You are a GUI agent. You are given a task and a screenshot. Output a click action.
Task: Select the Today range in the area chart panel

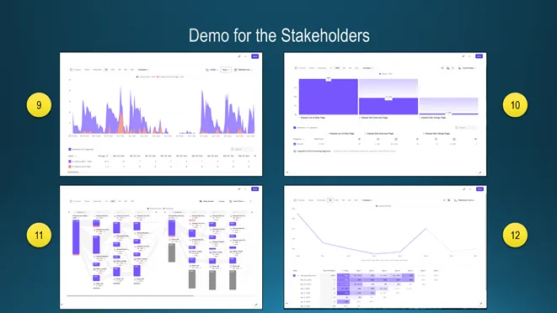coord(87,70)
